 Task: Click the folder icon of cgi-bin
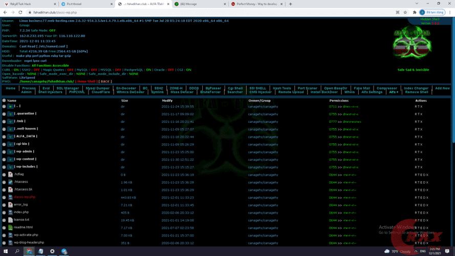pyautogui.click(x=10, y=144)
